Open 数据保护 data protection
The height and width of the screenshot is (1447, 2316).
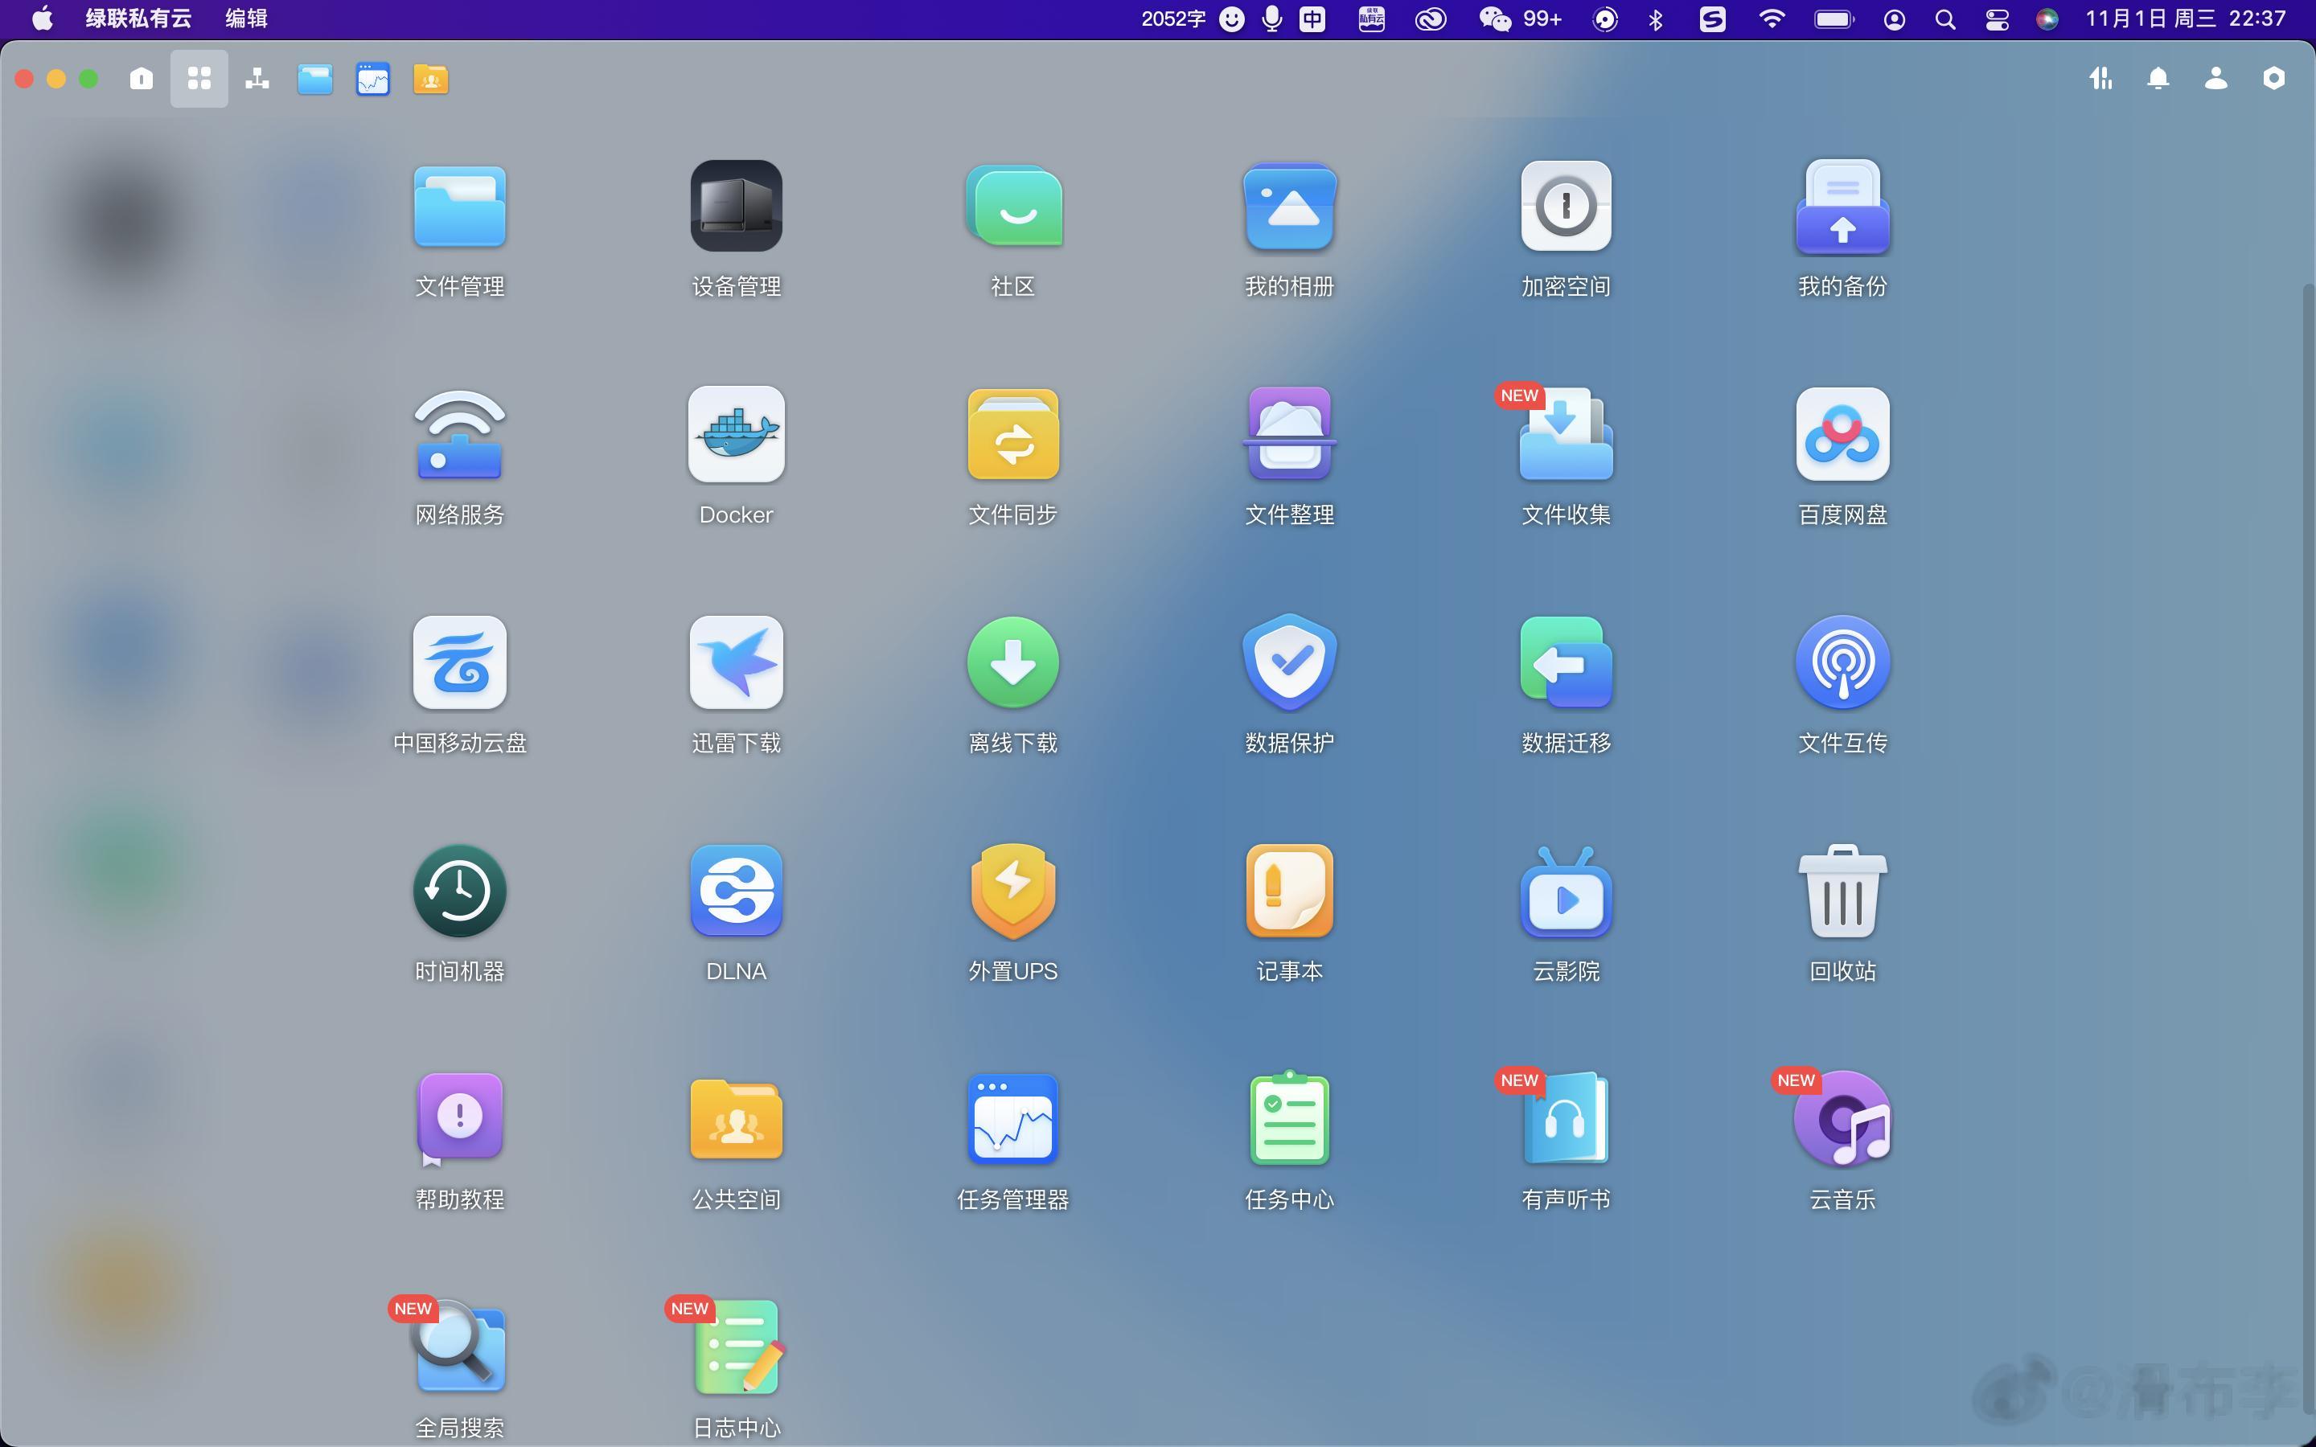(1289, 662)
